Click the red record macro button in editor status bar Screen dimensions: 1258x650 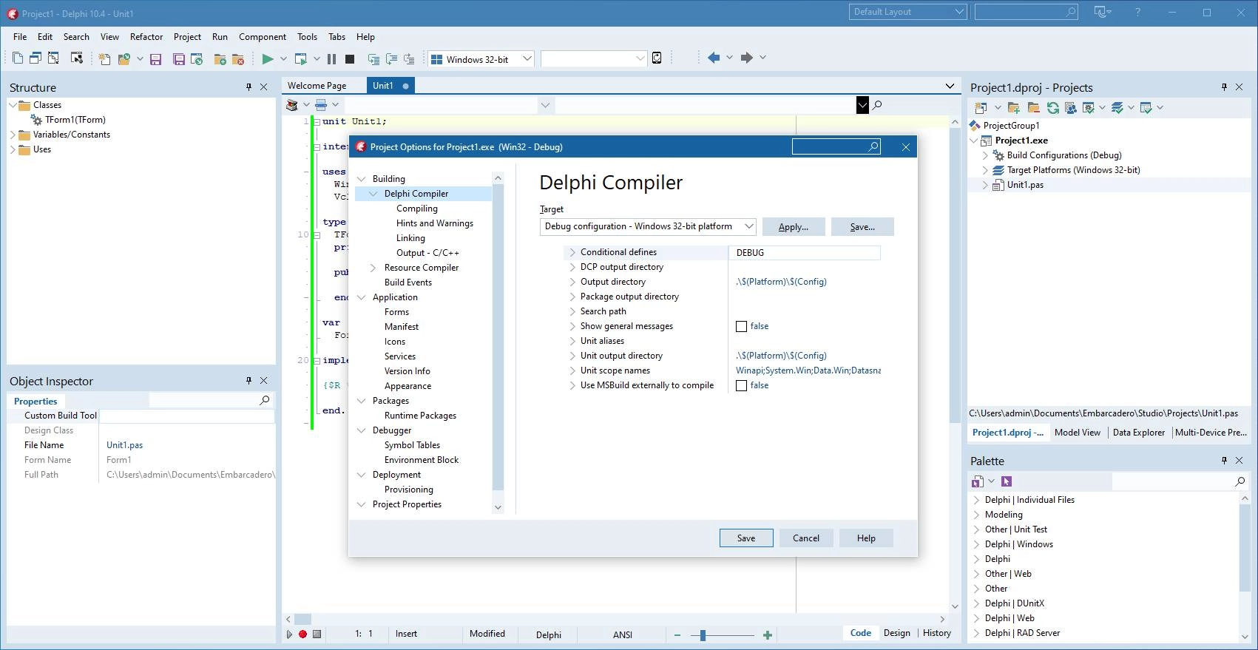tap(302, 634)
